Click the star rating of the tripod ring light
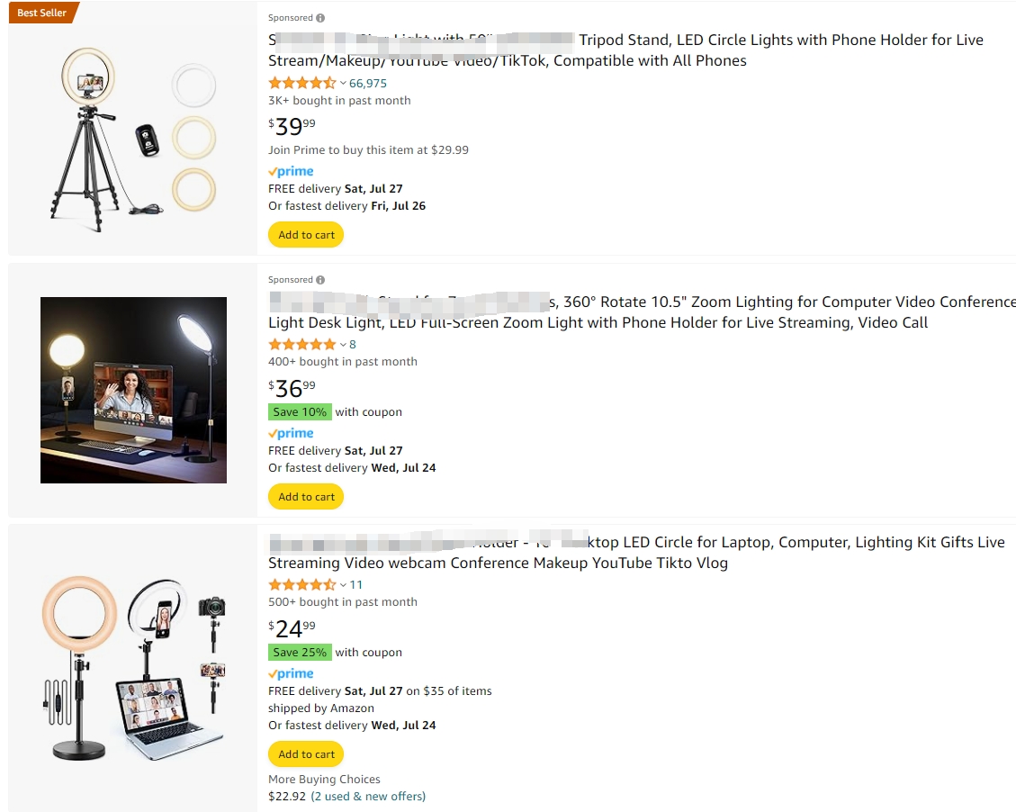Screen dimensions: 1016x812 [302, 83]
